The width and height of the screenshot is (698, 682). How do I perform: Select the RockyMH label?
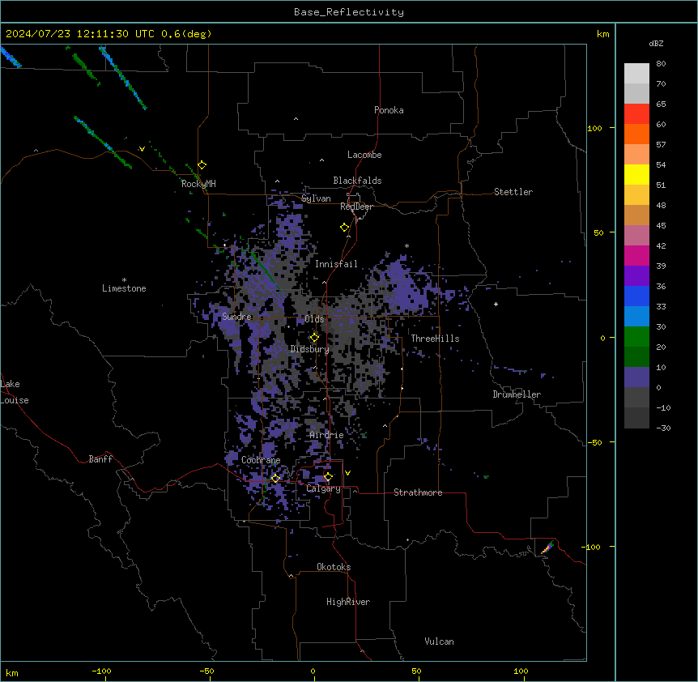(198, 183)
